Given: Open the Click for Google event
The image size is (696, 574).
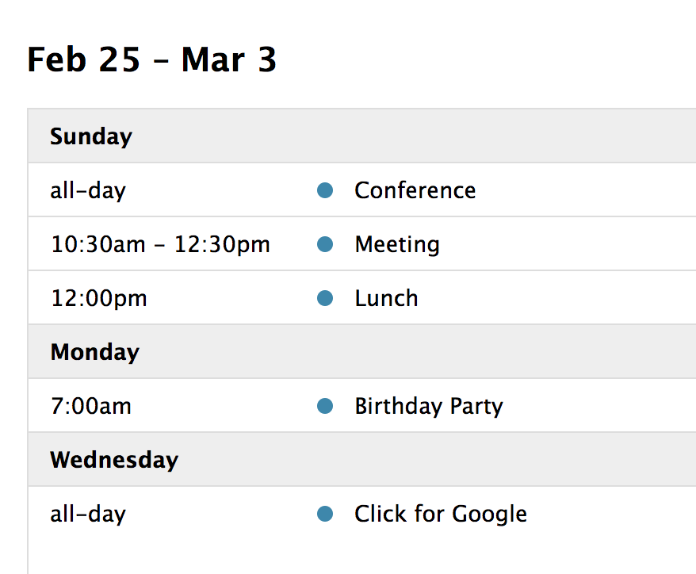Looking at the screenshot, I should click(x=440, y=514).
